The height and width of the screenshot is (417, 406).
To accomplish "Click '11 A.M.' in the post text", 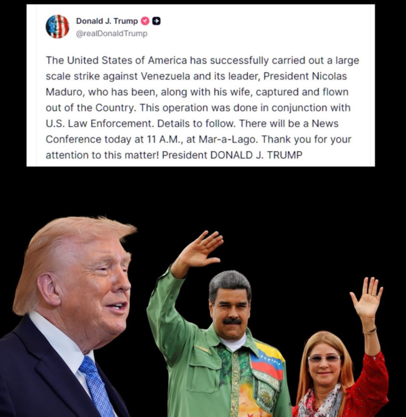I will 164,140.
